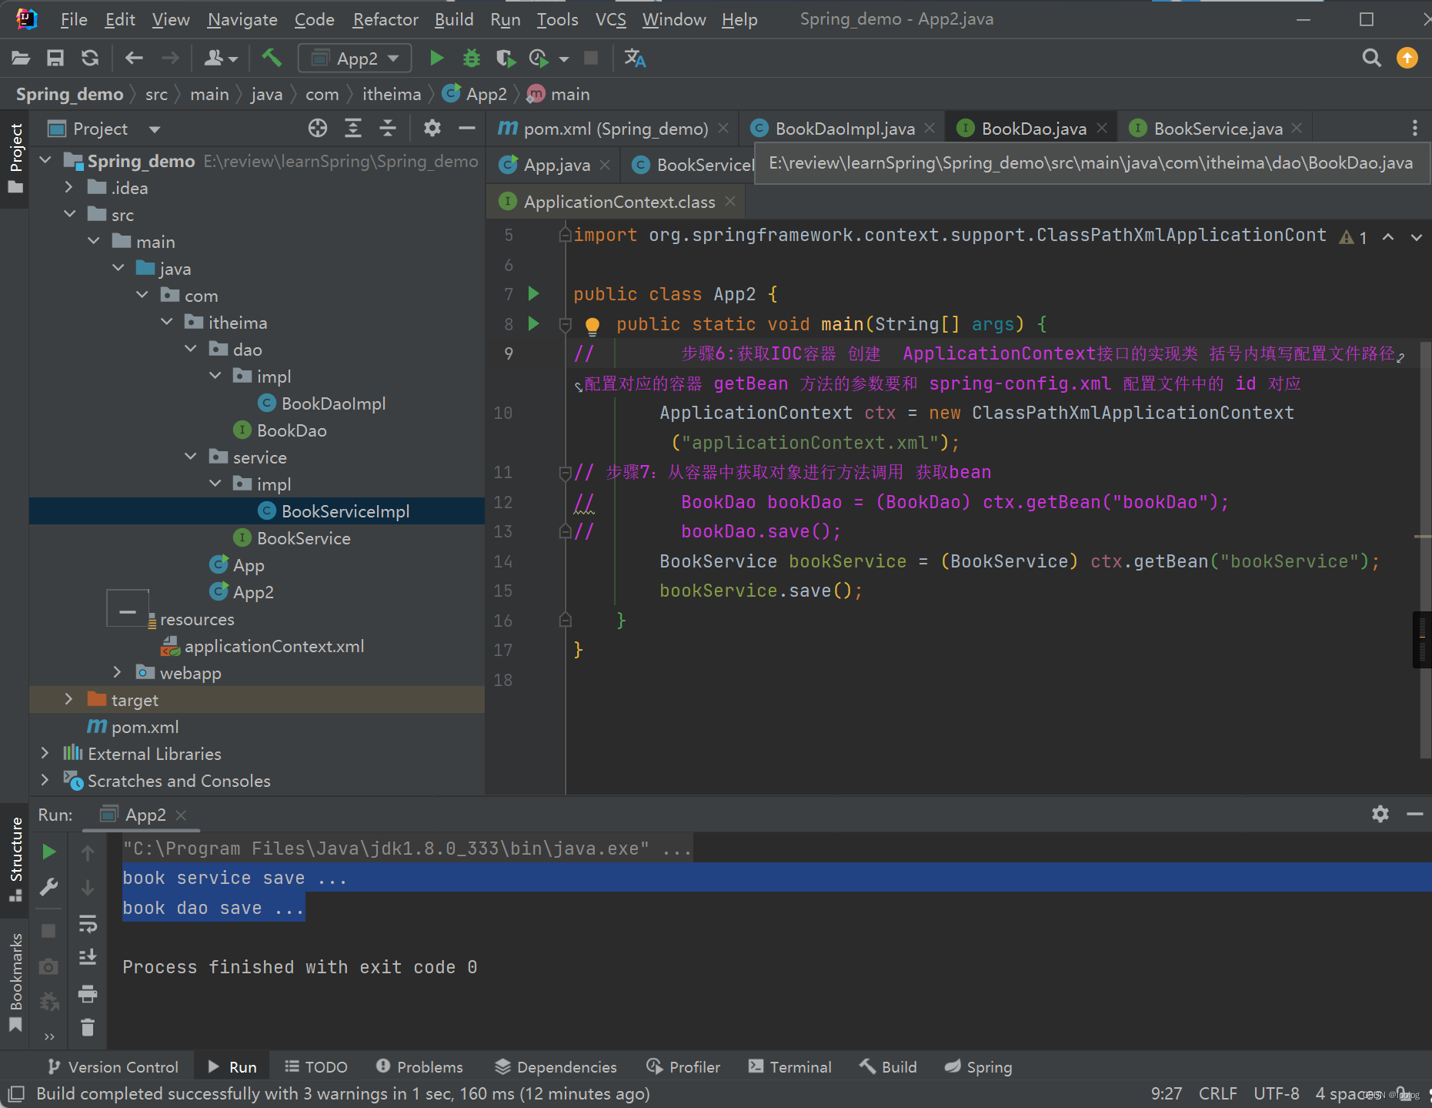Open the Refactor menu
The width and height of the screenshot is (1432, 1108).
[x=386, y=19]
